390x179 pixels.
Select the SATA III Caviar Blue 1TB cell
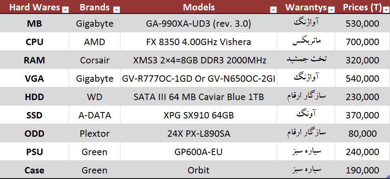pyautogui.click(x=198, y=97)
